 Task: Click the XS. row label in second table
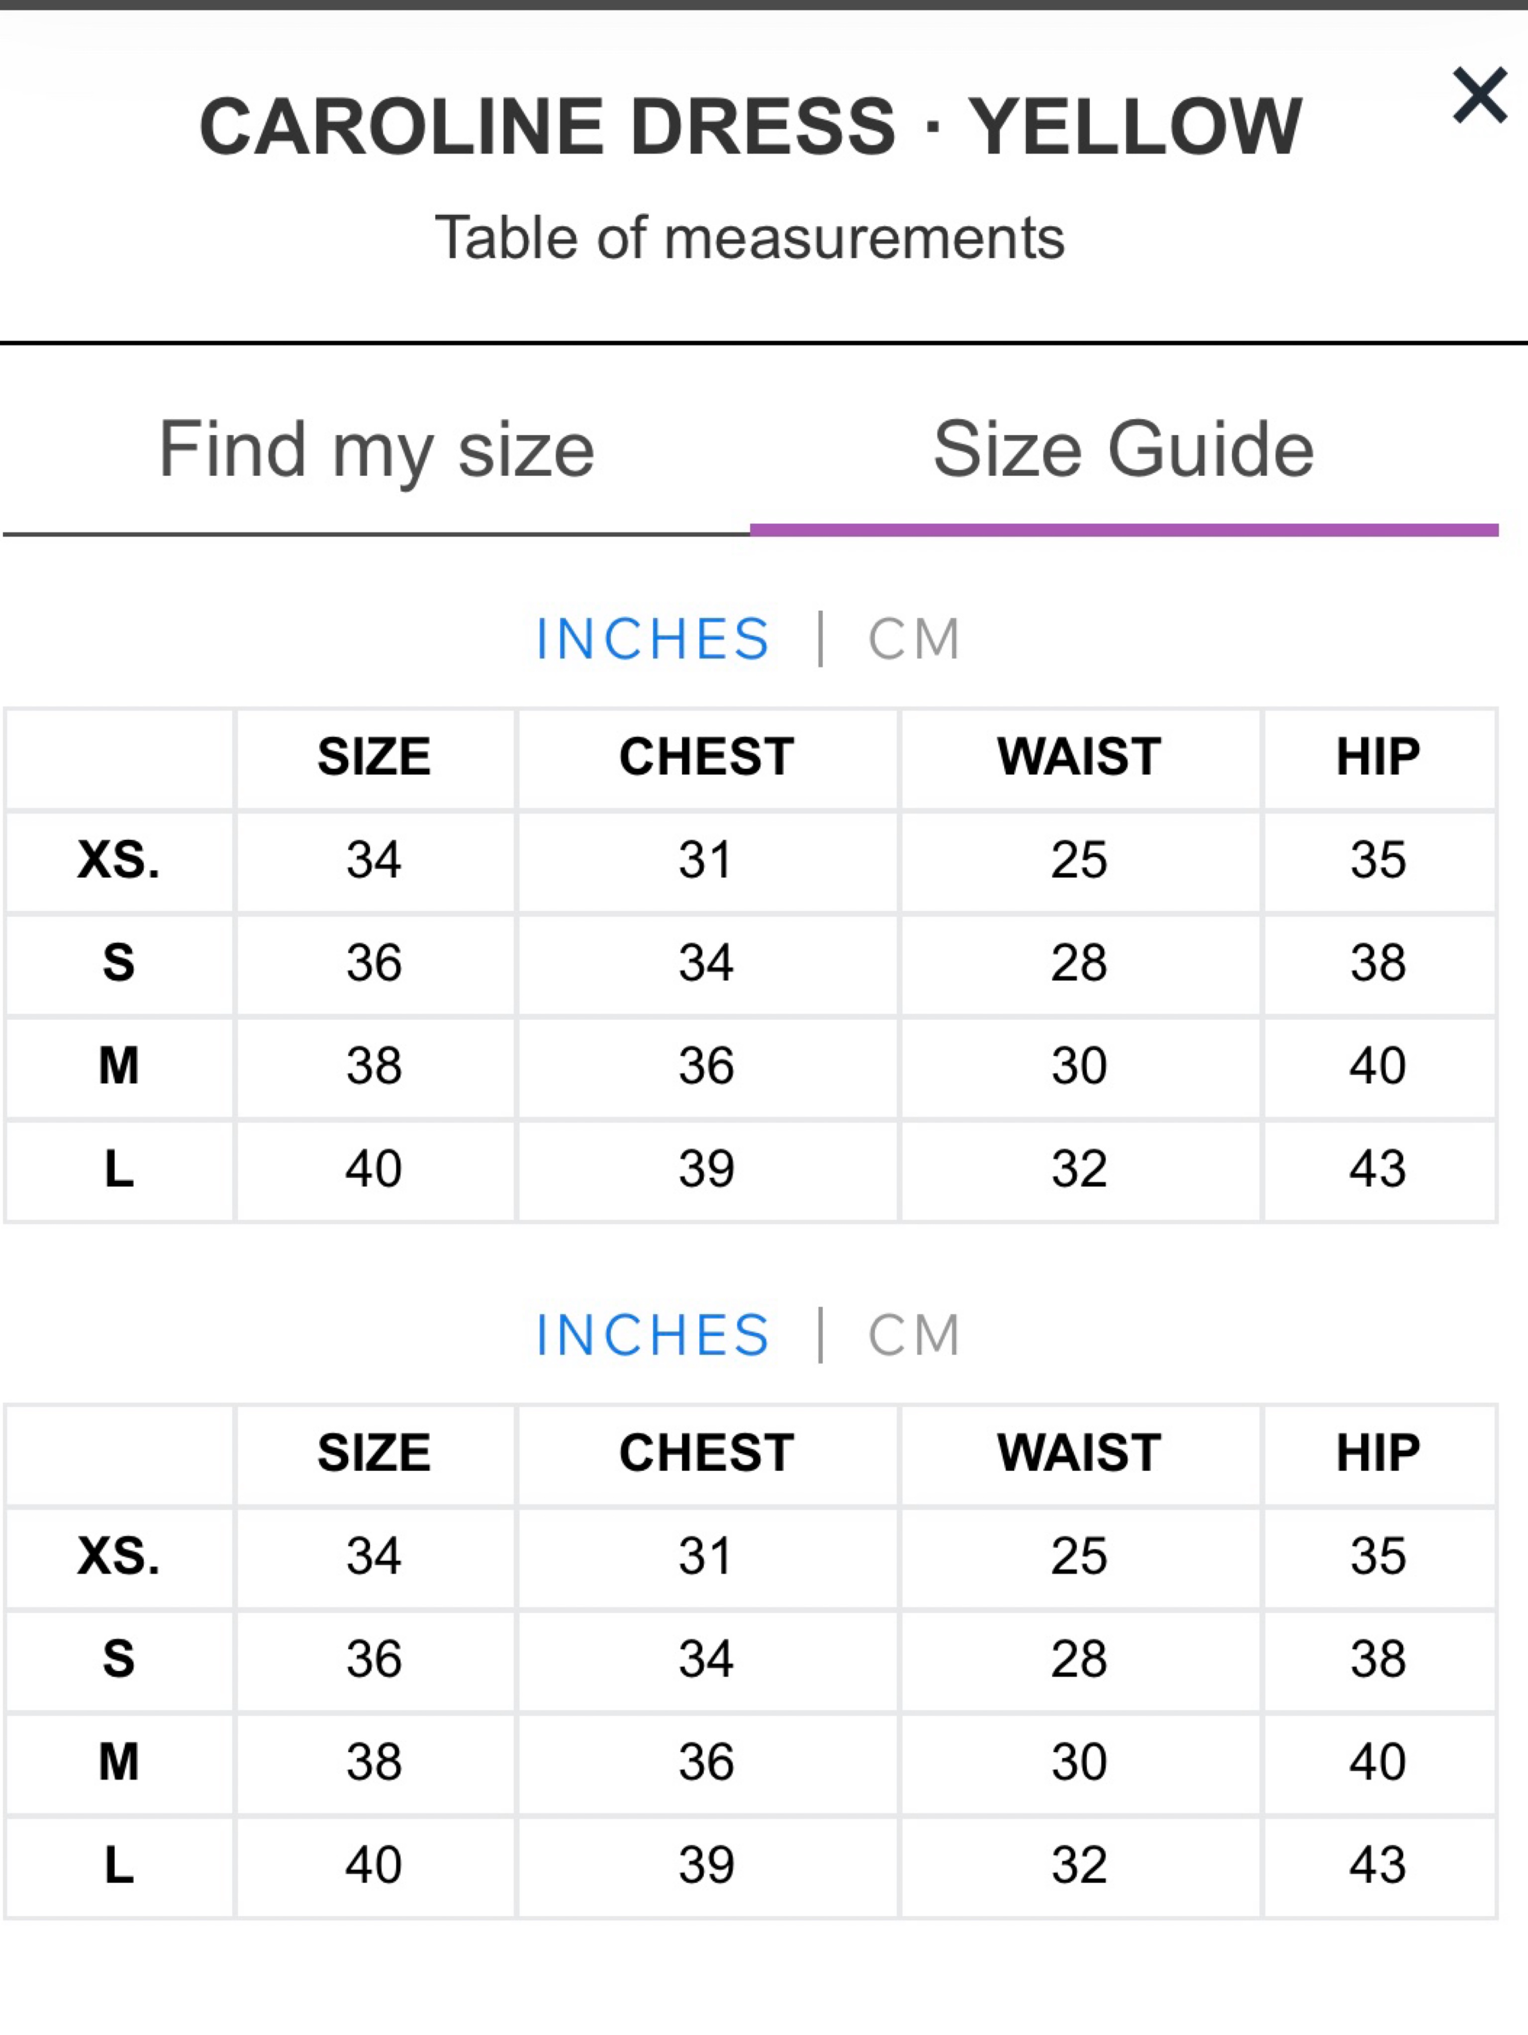pos(119,1557)
